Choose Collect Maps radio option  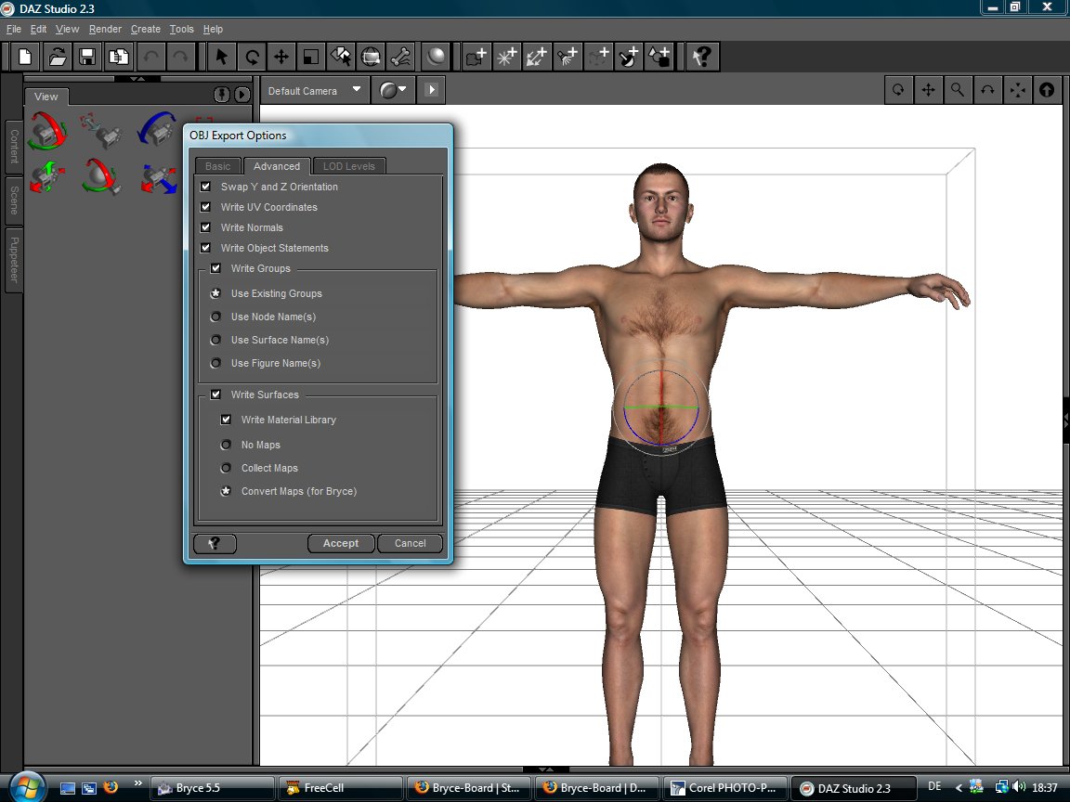coord(226,468)
